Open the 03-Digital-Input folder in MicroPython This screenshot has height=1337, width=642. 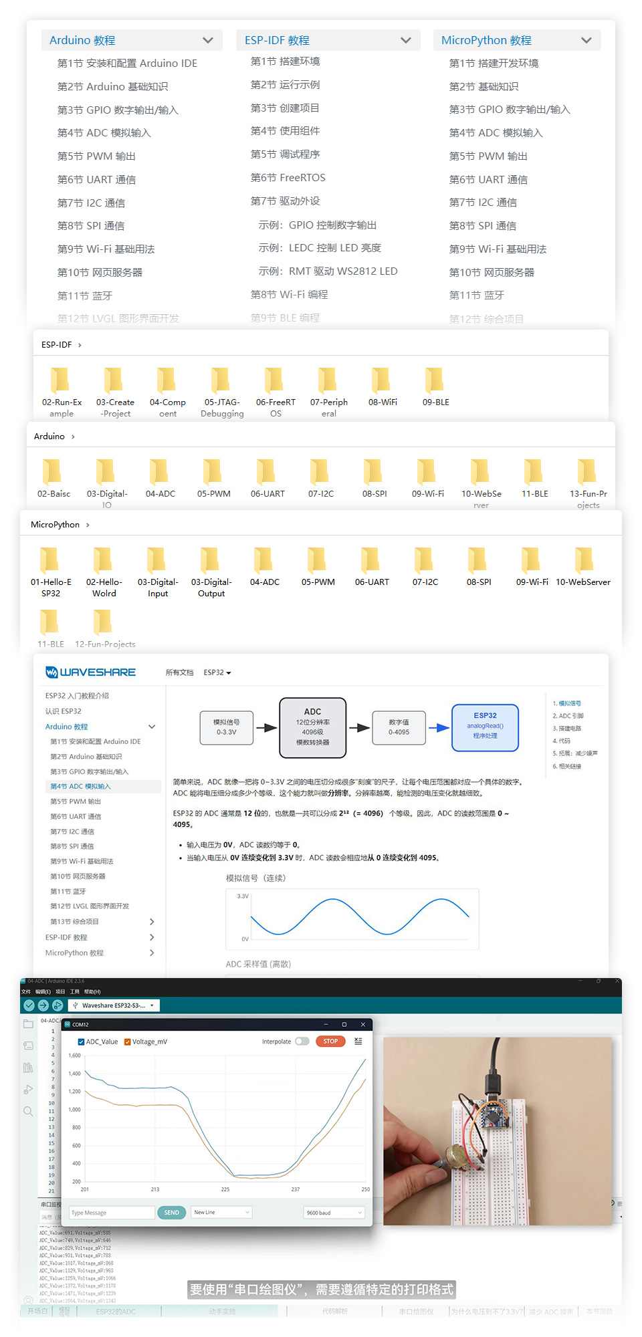[158, 572]
